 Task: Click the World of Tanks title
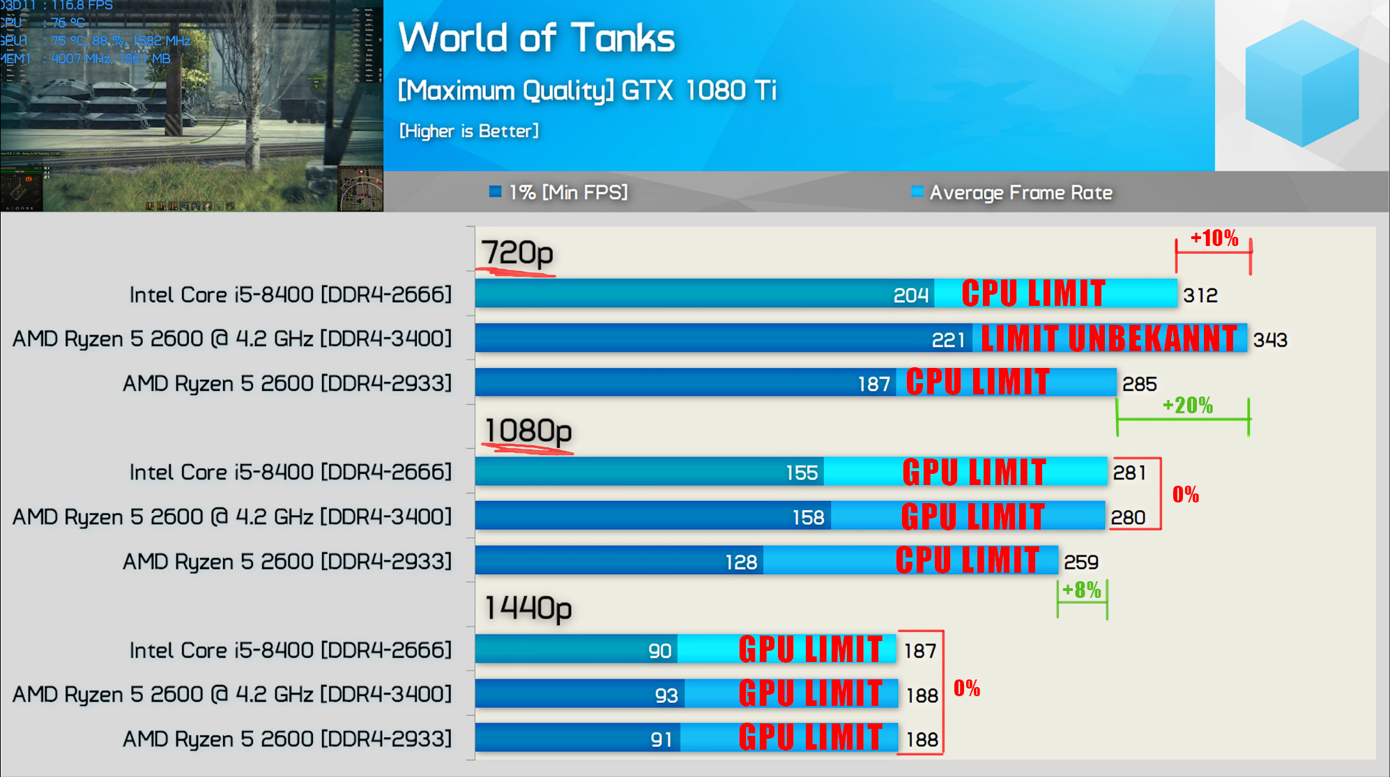[x=536, y=38]
